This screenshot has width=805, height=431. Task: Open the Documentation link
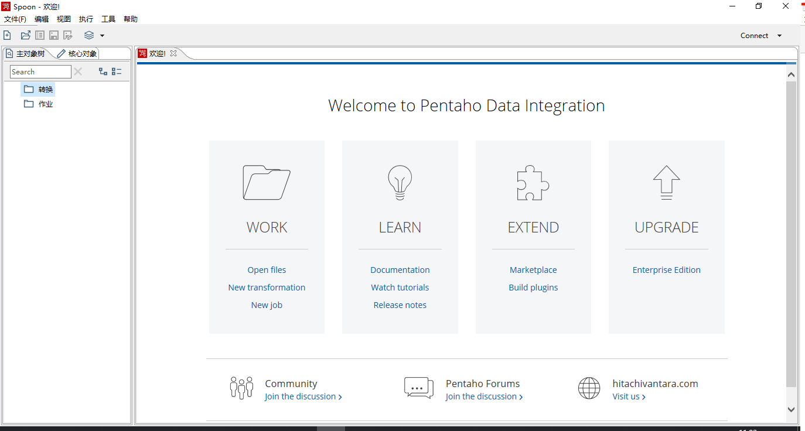(x=400, y=270)
